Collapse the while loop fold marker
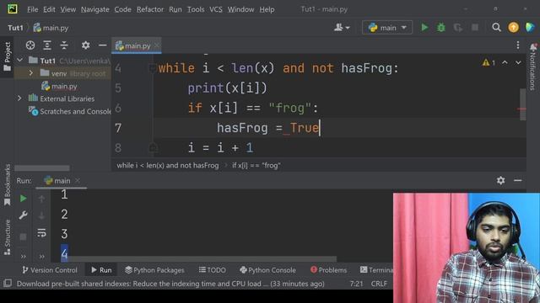Viewport: 540px width, 303px height. click(x=152, y=68)
